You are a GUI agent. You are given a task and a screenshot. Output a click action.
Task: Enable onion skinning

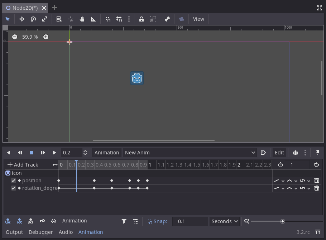pyautogui.click(x=296, y=153)
